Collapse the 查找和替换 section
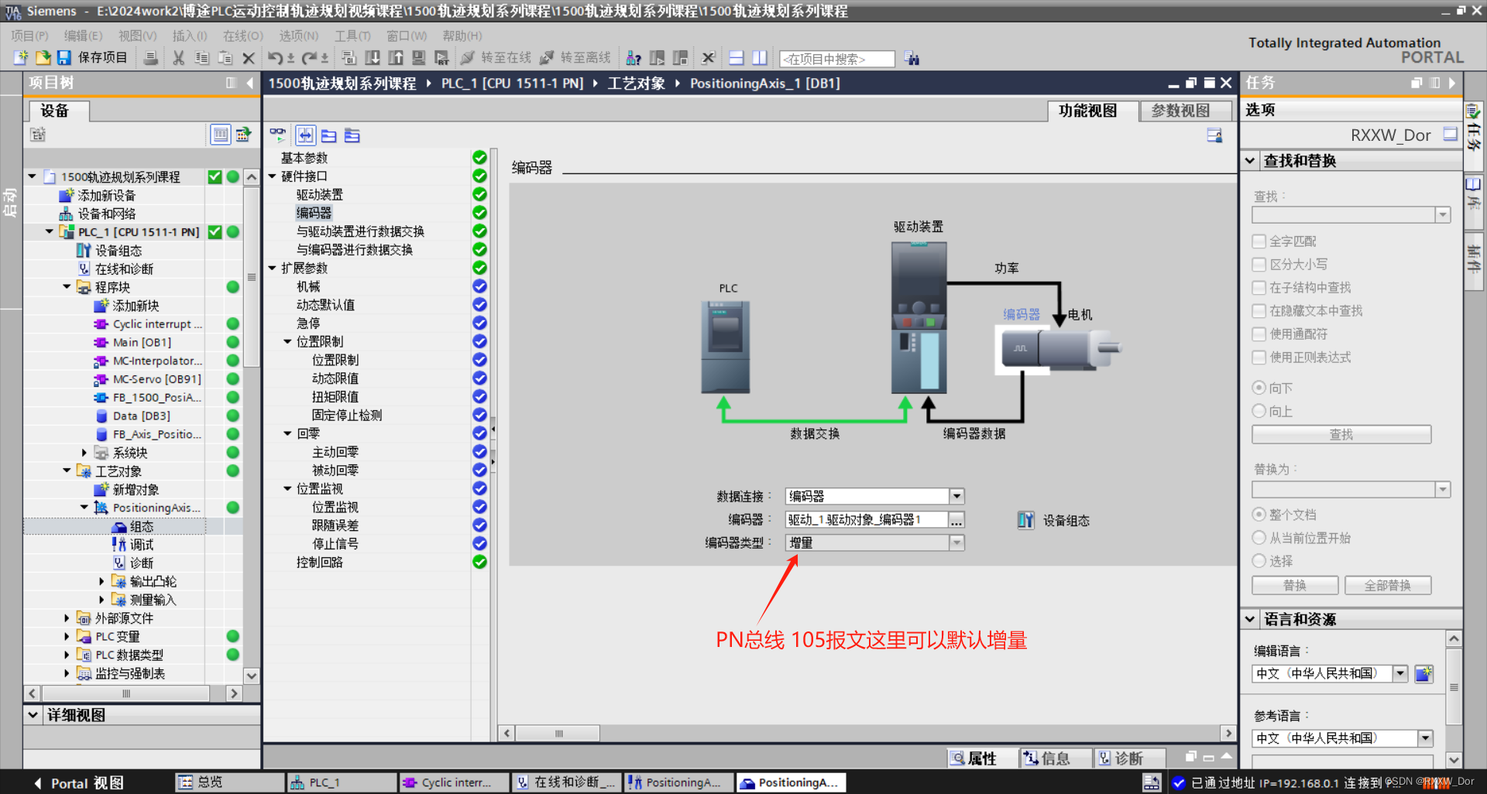Screen dimensions: 1487x794 click(1250, 161)
